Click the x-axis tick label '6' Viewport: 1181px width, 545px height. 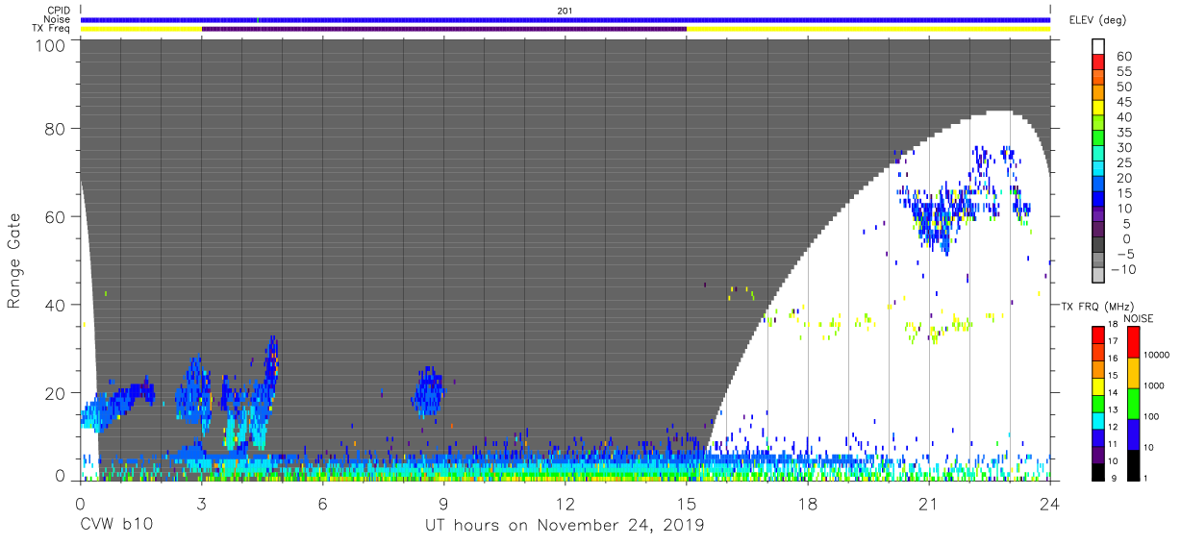(322, 503)
